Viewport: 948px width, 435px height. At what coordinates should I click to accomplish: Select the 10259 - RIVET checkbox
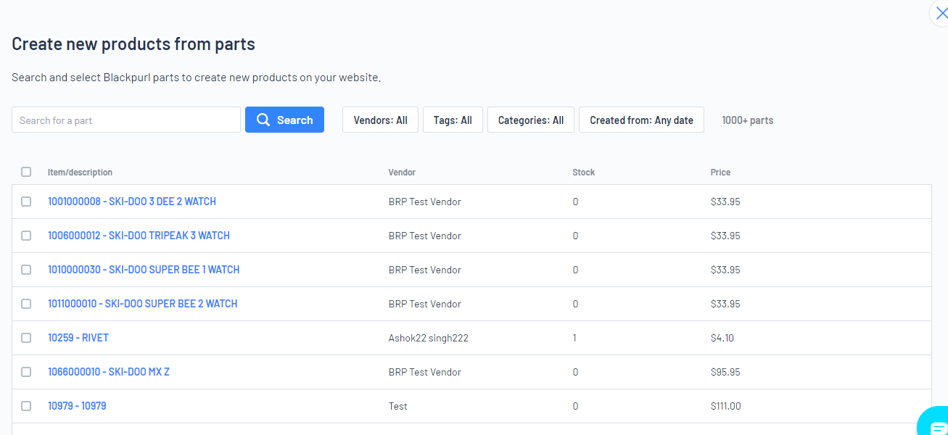[x=26, y=338]
